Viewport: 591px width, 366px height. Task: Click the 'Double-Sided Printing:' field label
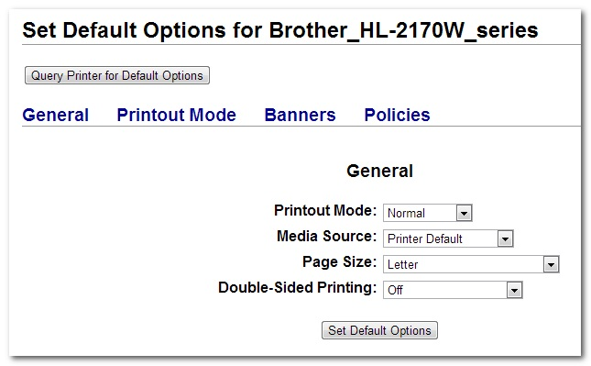click(298, 287)
